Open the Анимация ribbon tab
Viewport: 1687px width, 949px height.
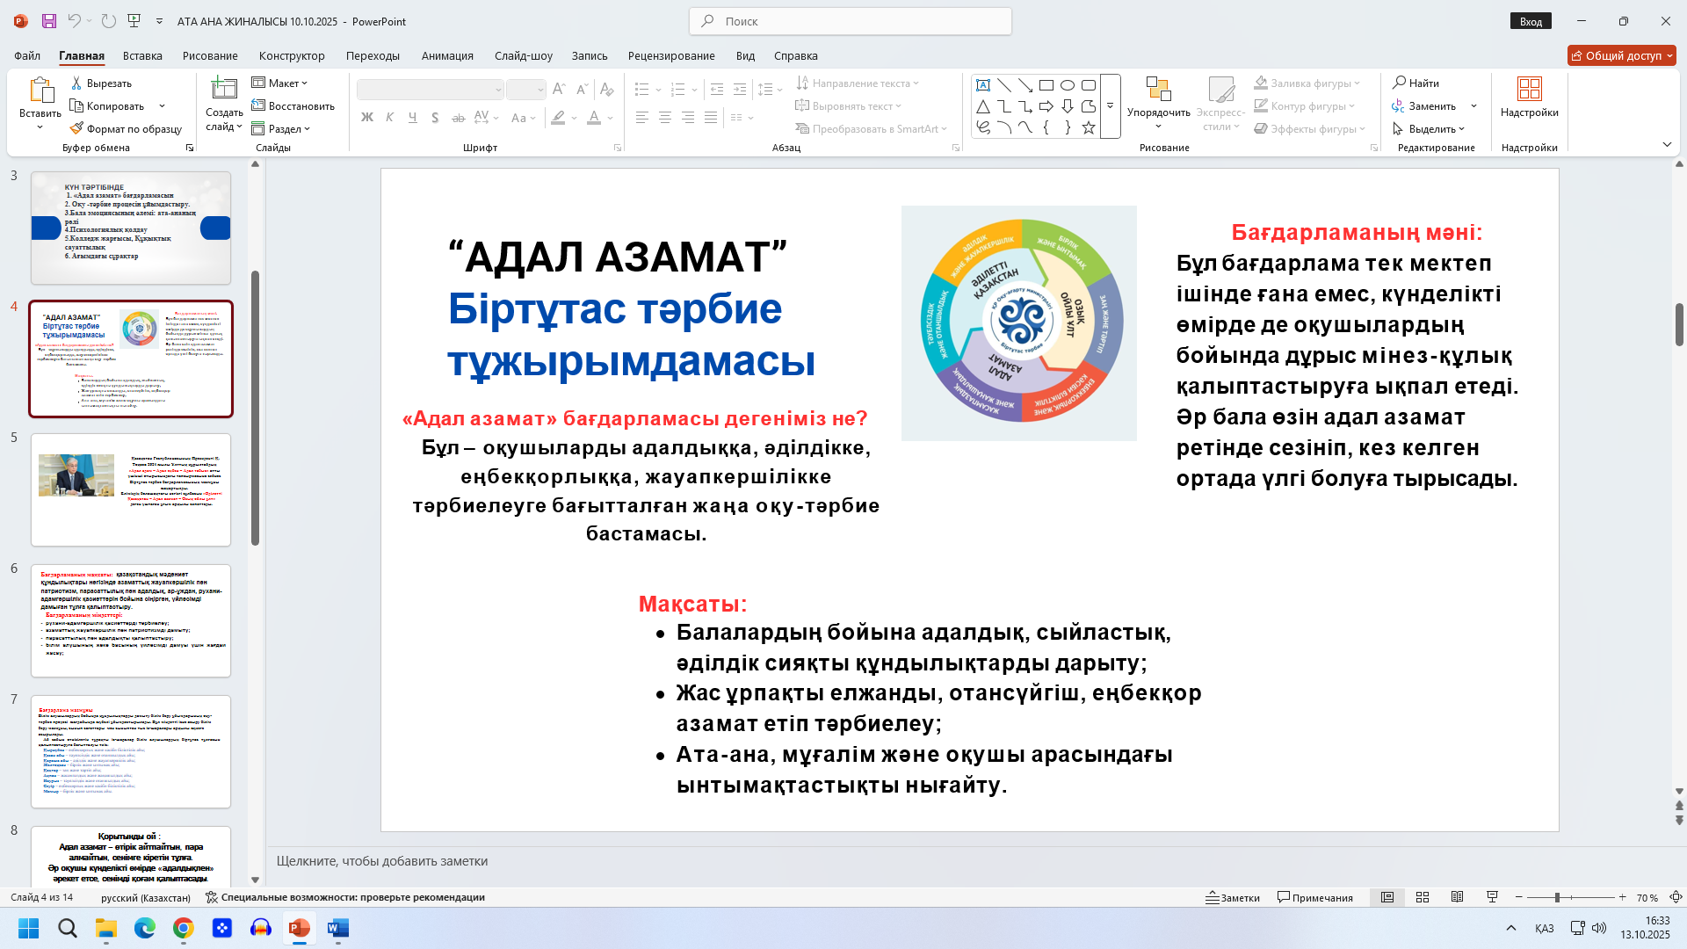[447, 55]
